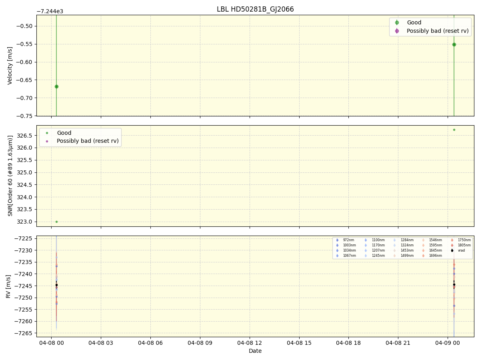This screenshot has height=360, width=480.
Task: Click the '04-08 12' date tick label
Action: click(250, 343)
